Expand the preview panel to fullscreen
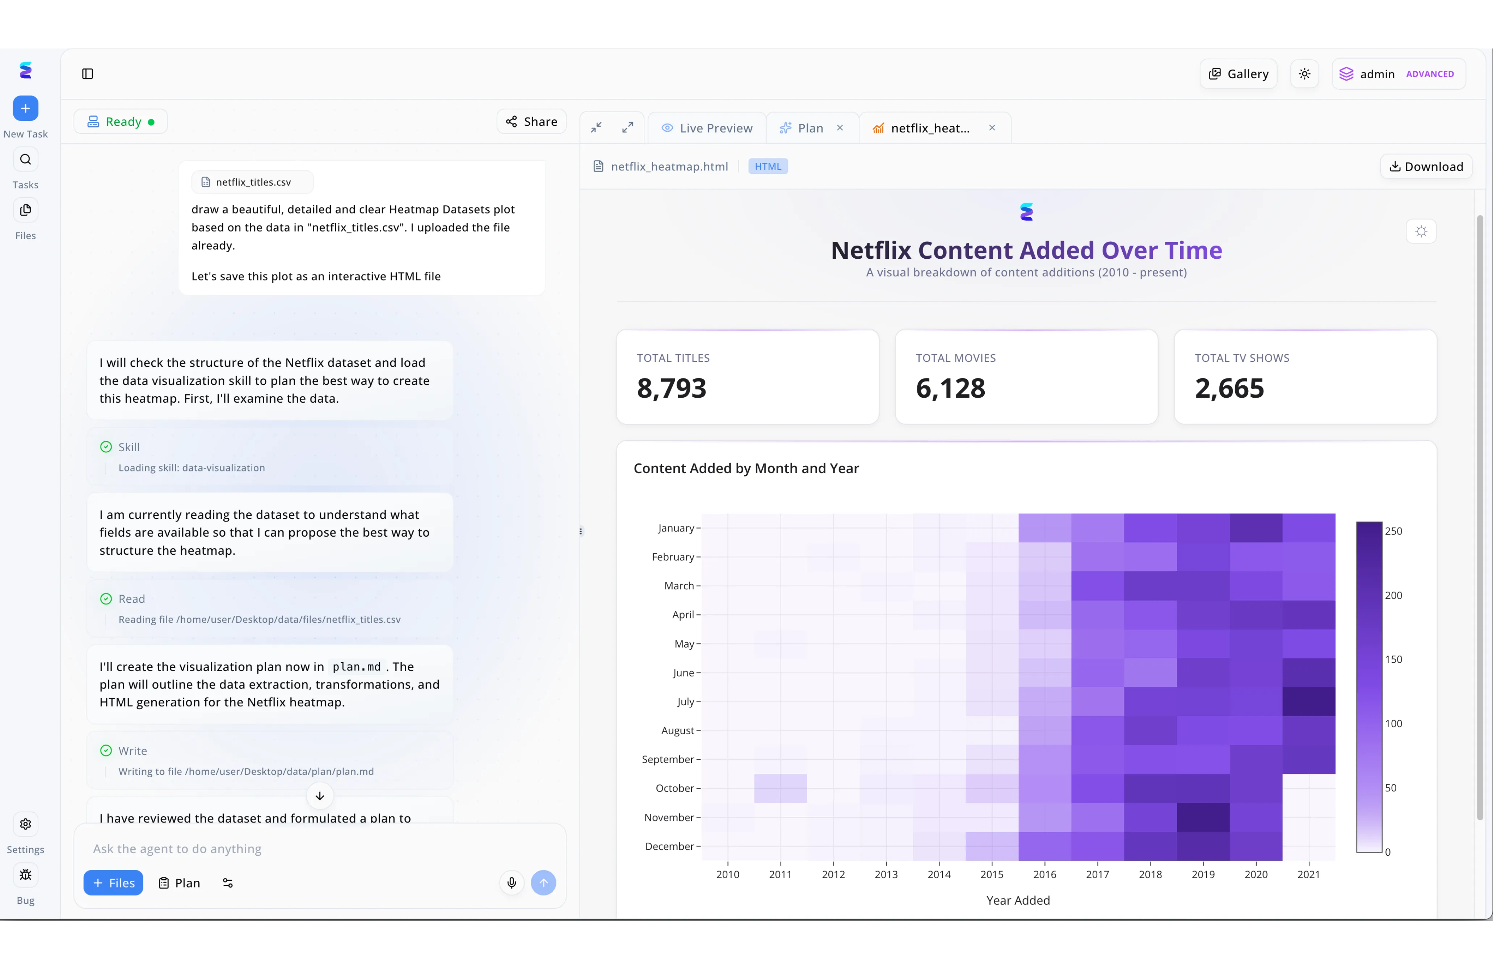1493x969 pixels. (x=627, y=127)
